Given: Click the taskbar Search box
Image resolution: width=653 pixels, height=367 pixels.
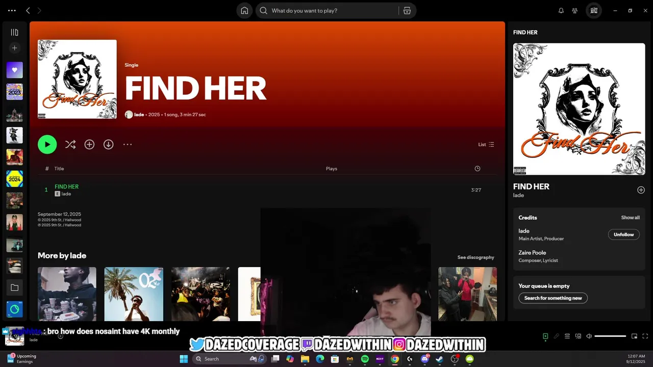Looking at the screenshot, I should [x=230, y=359].
